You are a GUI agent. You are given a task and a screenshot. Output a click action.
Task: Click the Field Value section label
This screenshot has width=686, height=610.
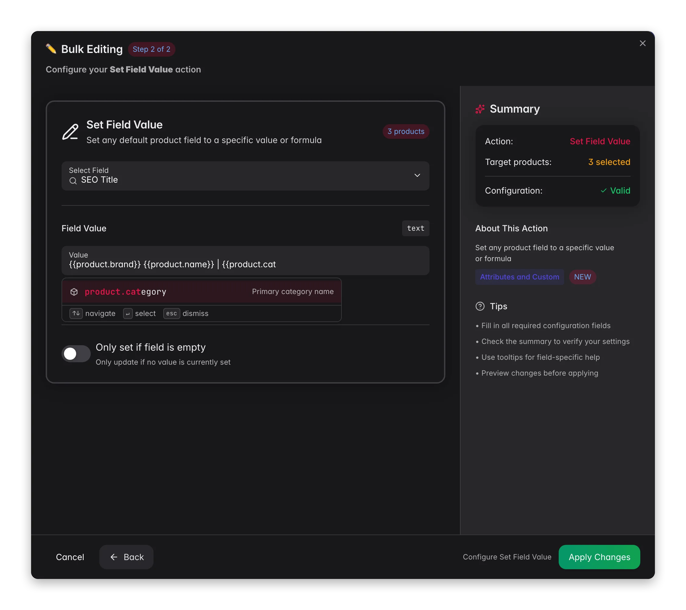click(x=84, y=228)
